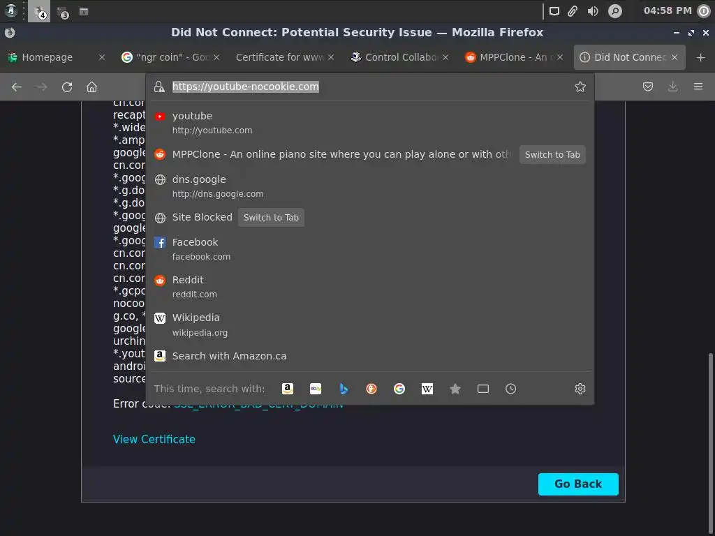Search this time with Google

tap(399, 389)
